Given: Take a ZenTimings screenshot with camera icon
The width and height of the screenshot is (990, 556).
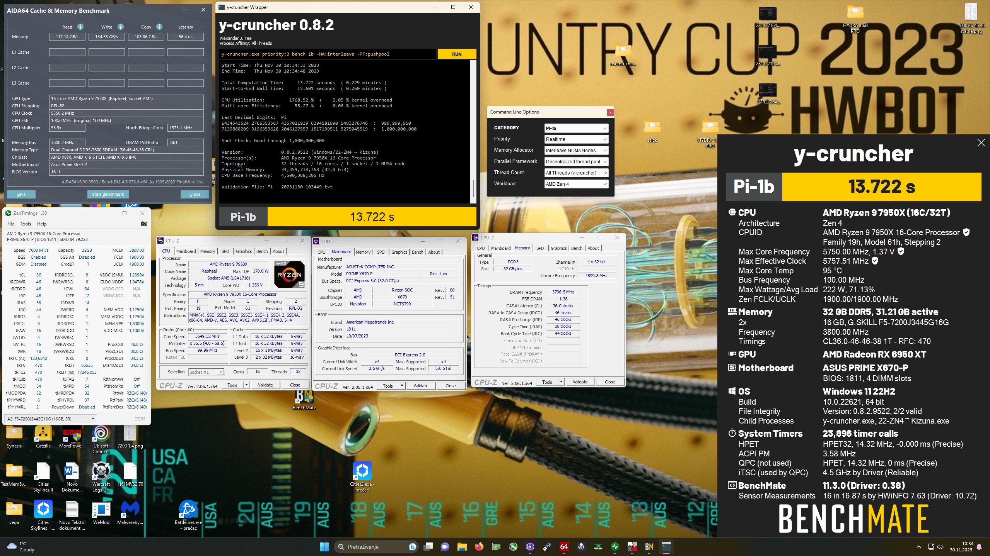Looking at the screenshot, I should point(144,224).
